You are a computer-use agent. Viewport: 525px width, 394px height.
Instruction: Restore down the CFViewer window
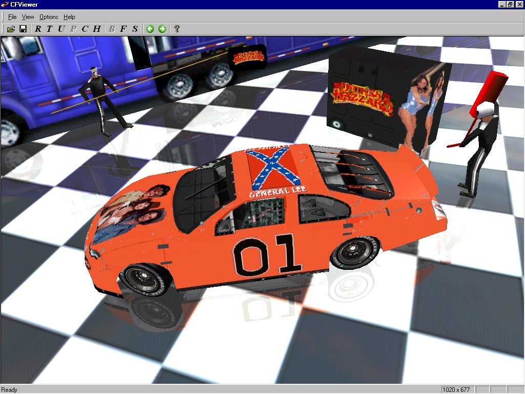click(510, 4)
